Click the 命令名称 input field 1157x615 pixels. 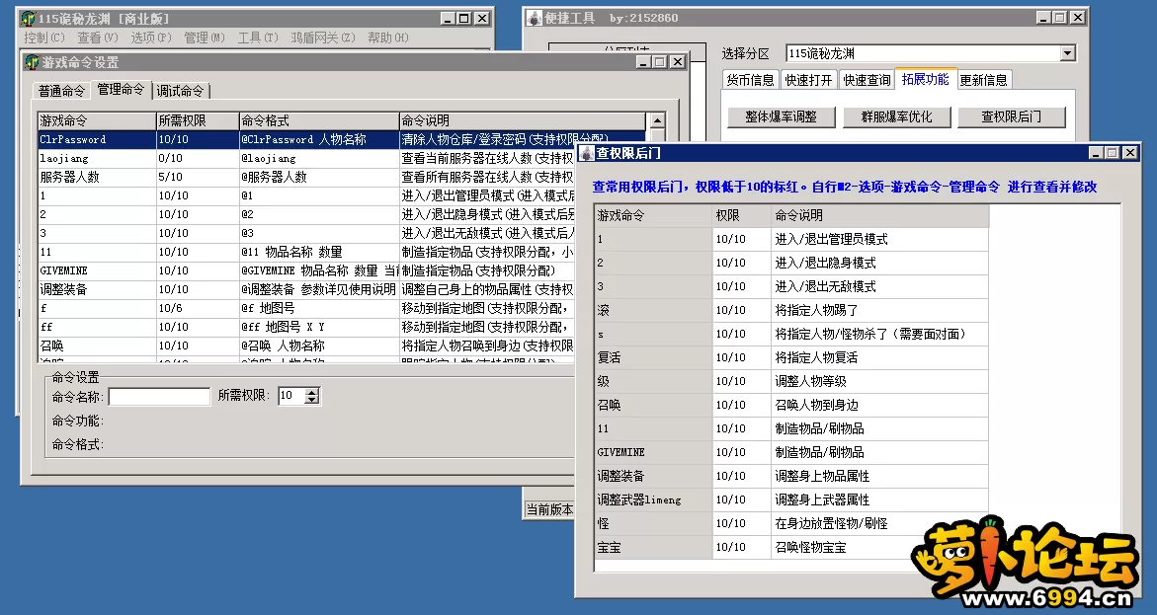[159, 397]
